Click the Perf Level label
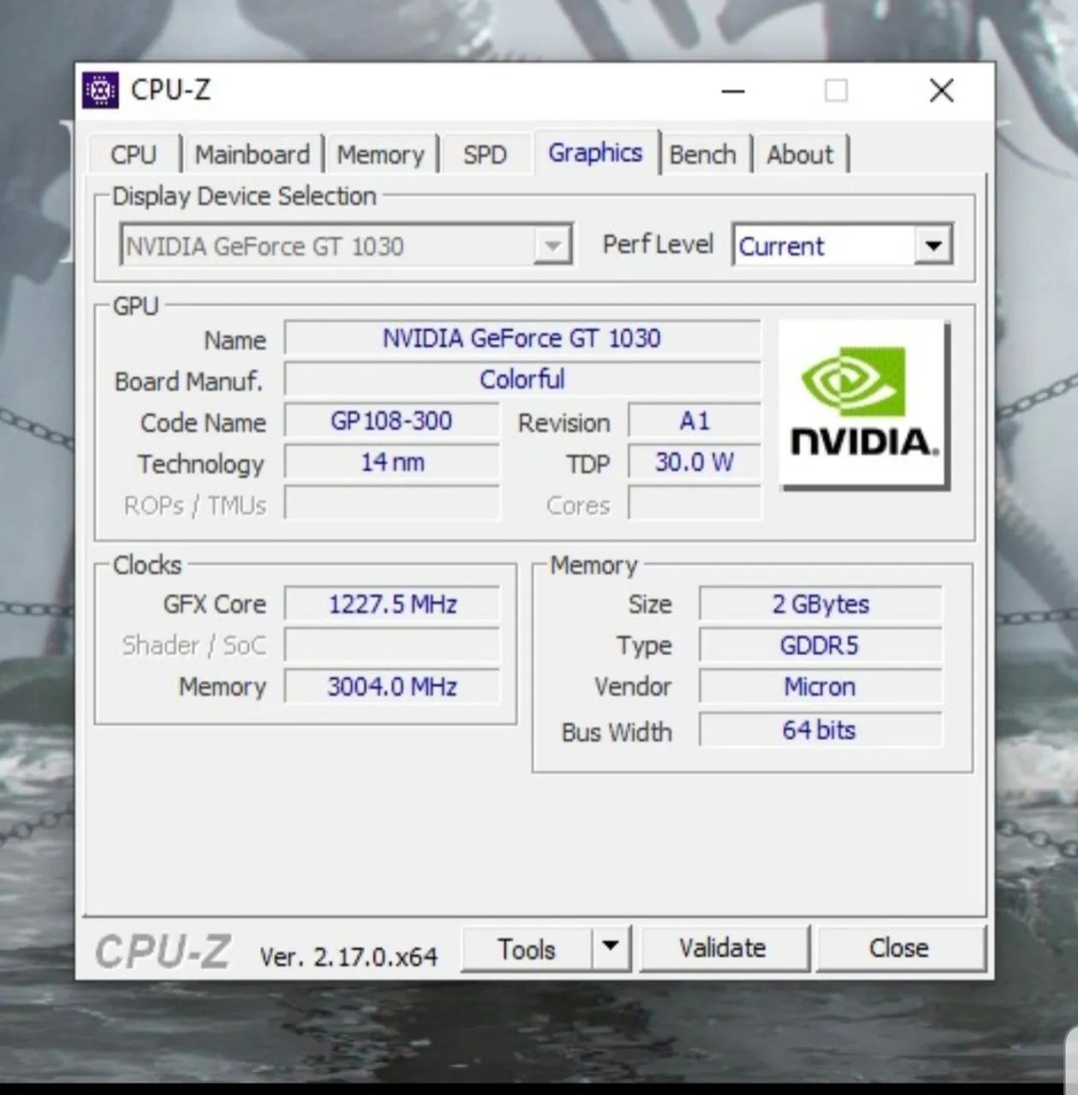Screen dimensions: 1078x1095 [x=658, y=245]
